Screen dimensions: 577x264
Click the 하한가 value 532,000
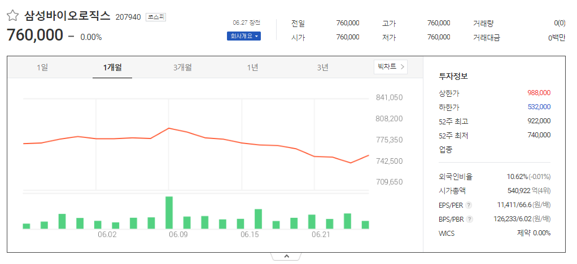539,107
